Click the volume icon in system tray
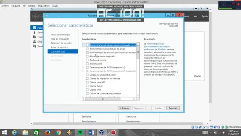 pos(224,133)
